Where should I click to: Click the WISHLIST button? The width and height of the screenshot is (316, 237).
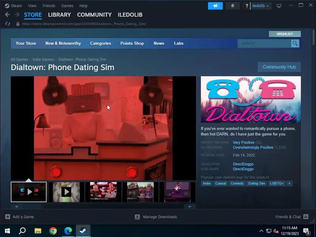point(285,34)
